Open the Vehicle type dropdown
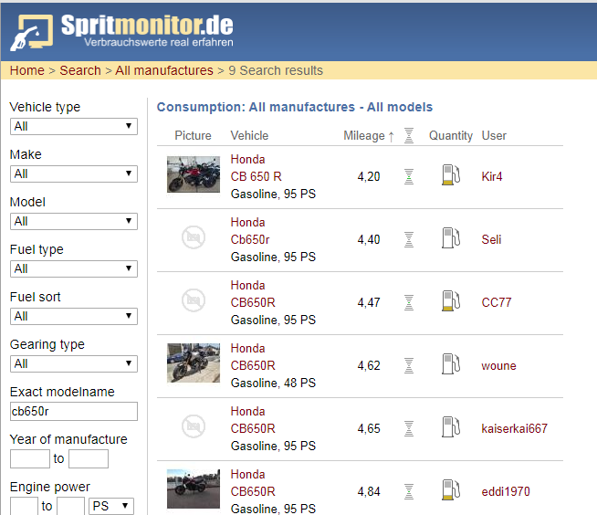The image size is (597, 515). 74,126
